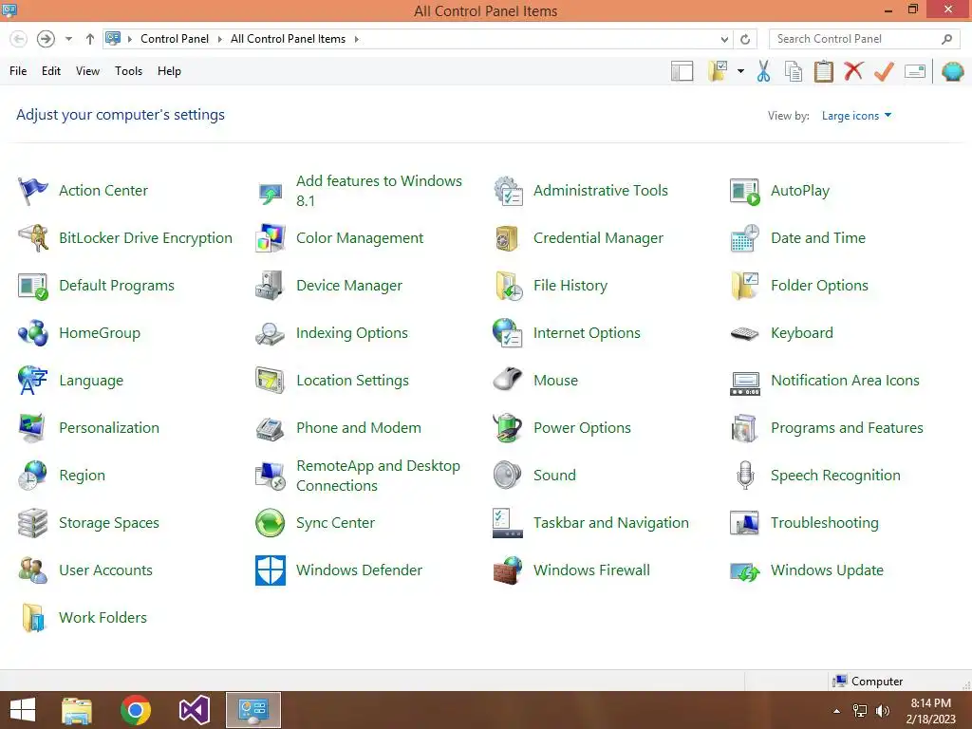Click the Paste clipboard toolbar icon
The height and width of the screenshot is (729, 972).
click(x=823, y=71)
